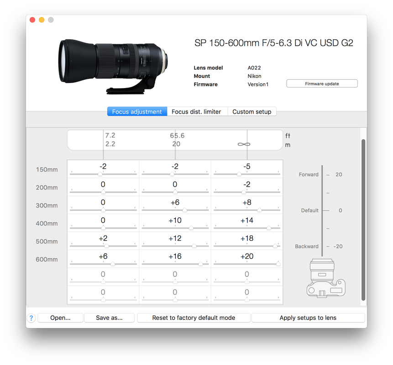Click 300mm slider at 2.2m distance
Screen dimensions: 393x365
[x=103, y=210]
